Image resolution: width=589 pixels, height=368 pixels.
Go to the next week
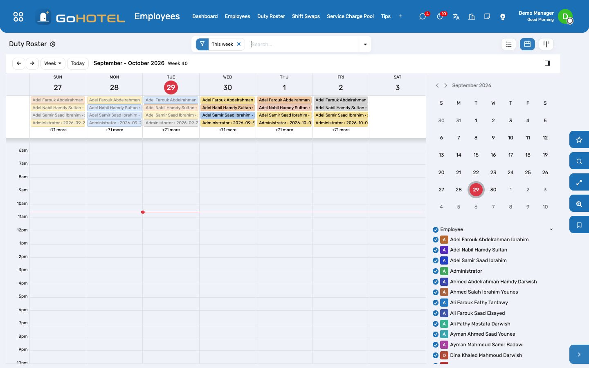coord(32,63)
